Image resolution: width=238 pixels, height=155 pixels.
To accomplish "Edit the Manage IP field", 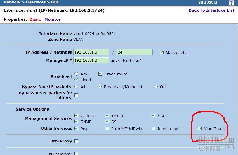I will 91,60.
